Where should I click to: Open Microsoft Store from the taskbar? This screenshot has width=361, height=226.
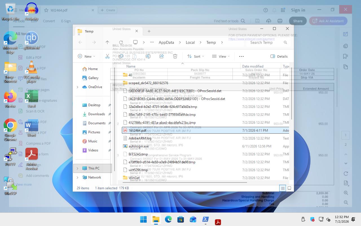coord(180,220)
